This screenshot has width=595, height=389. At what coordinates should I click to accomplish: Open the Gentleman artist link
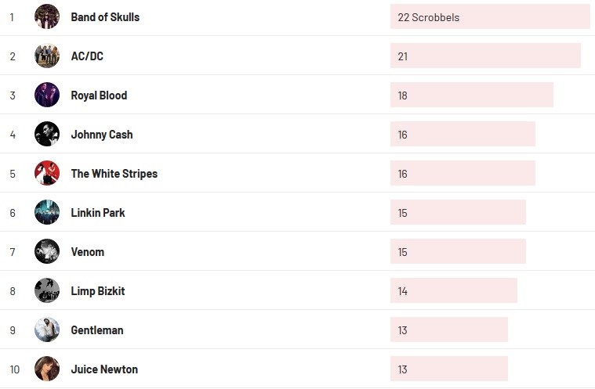click(x=97, y=330)
